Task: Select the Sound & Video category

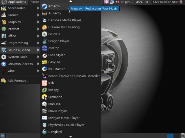Action: 20,50
